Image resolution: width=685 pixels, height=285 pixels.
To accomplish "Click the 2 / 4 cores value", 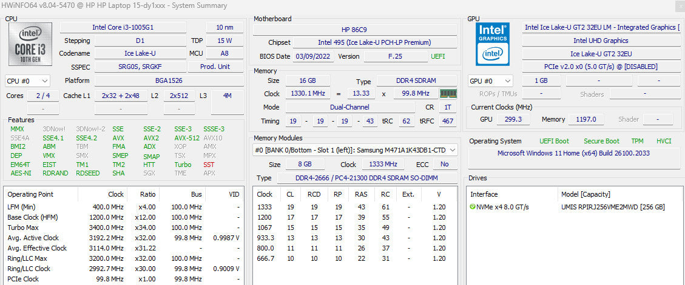I will coord(43,96).
